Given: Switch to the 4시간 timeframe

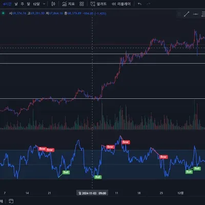Looking at the screenshot, I should pyautogui.click(x=7, y=4).
